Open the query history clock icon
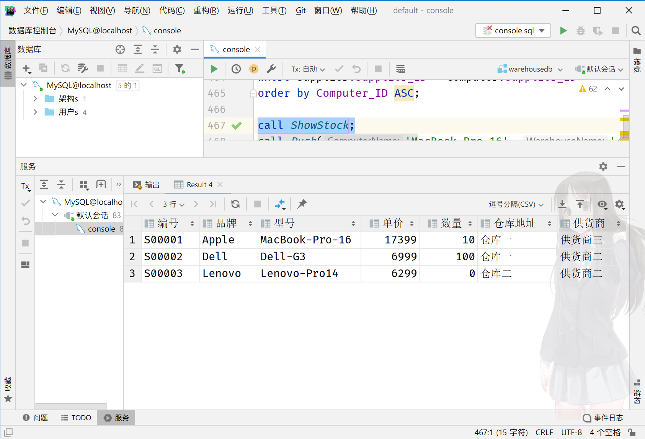645x439 pixels. (236, 69)
